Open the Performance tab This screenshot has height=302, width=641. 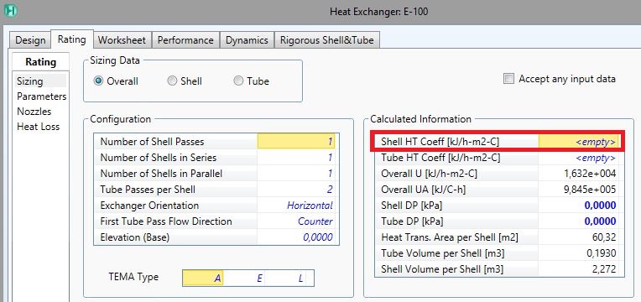tap(185, 40)
